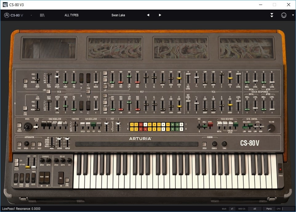
Task: Open the ALL TYPES preset filter
Action: 72,15
